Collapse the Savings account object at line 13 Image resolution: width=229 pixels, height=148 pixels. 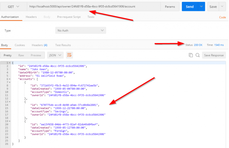tap(10, 102)
